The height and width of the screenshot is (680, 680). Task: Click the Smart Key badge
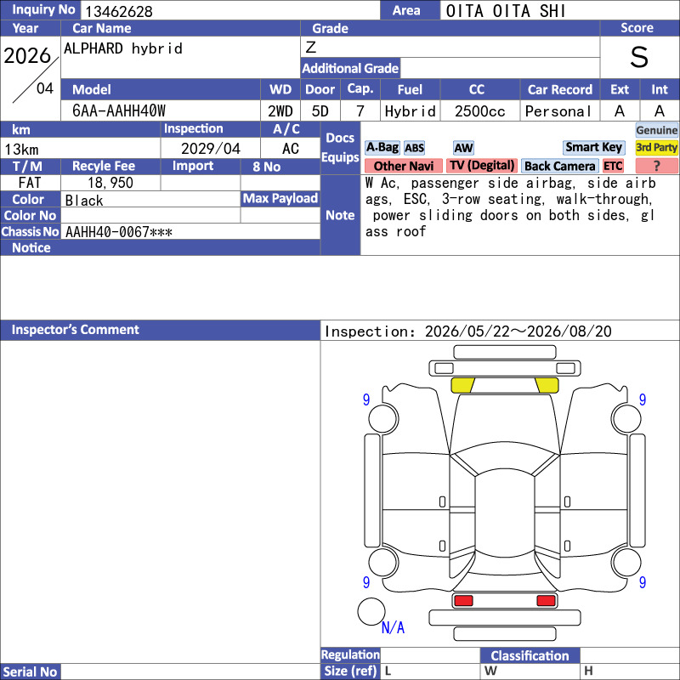[593, 147]
